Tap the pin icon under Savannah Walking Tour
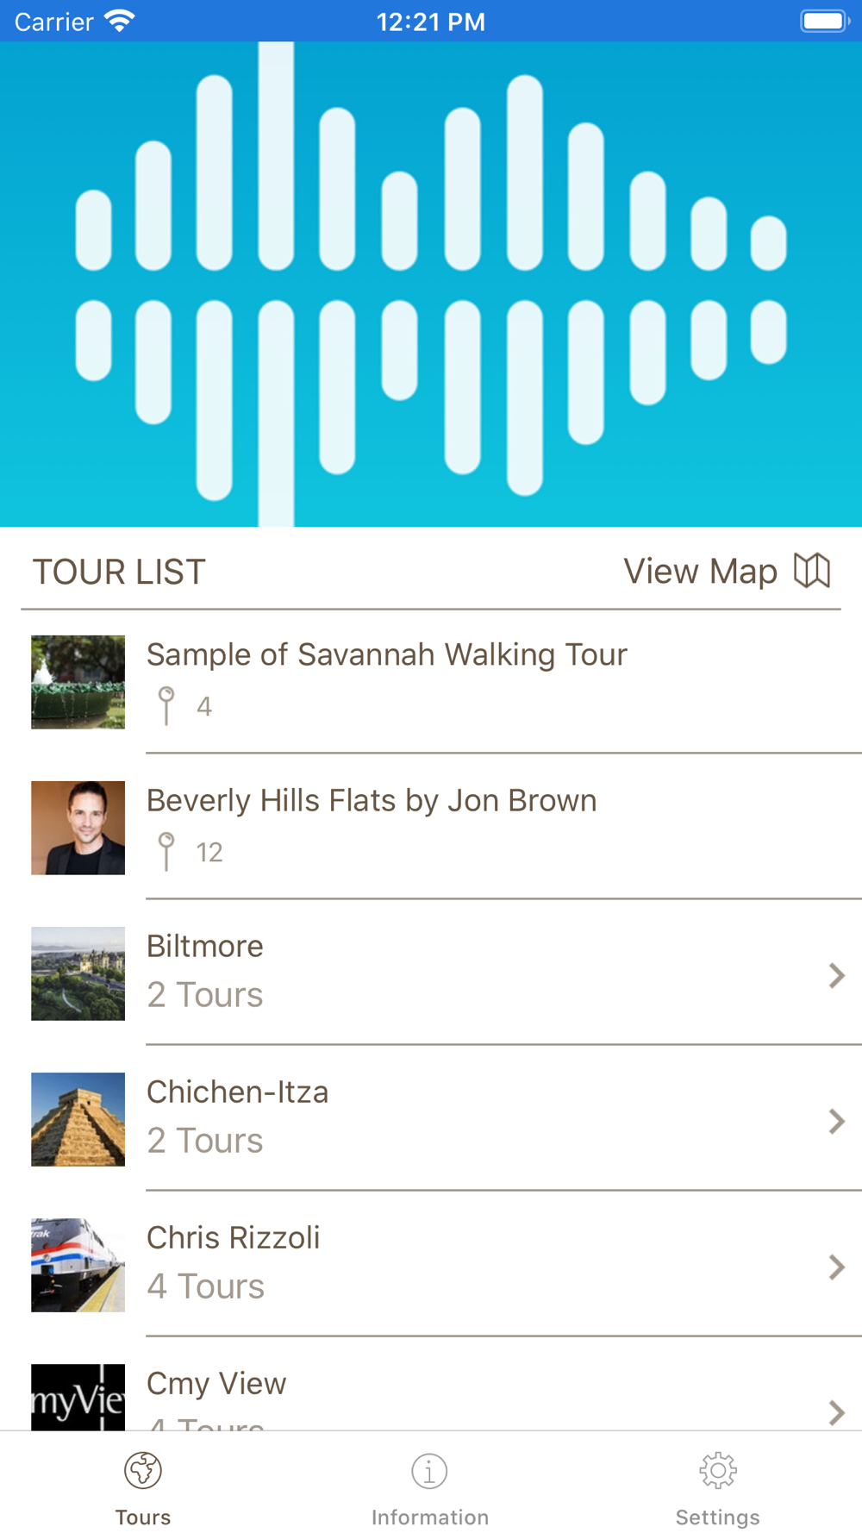Viewport: 862px width, 1533px height. 166,705
